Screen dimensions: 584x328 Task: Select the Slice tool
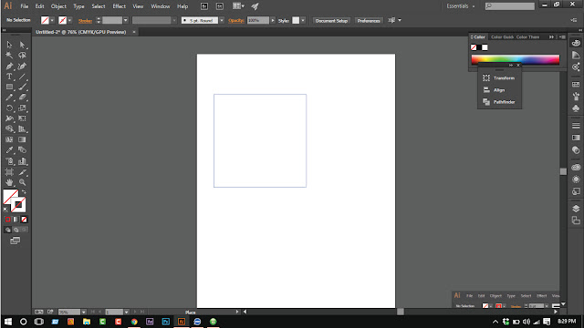click(22, 172)
